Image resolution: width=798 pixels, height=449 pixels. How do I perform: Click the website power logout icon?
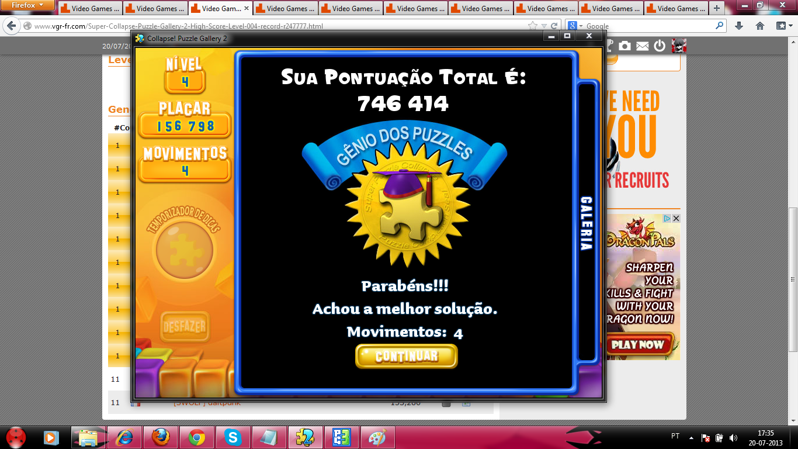click(x=660, y=46)
